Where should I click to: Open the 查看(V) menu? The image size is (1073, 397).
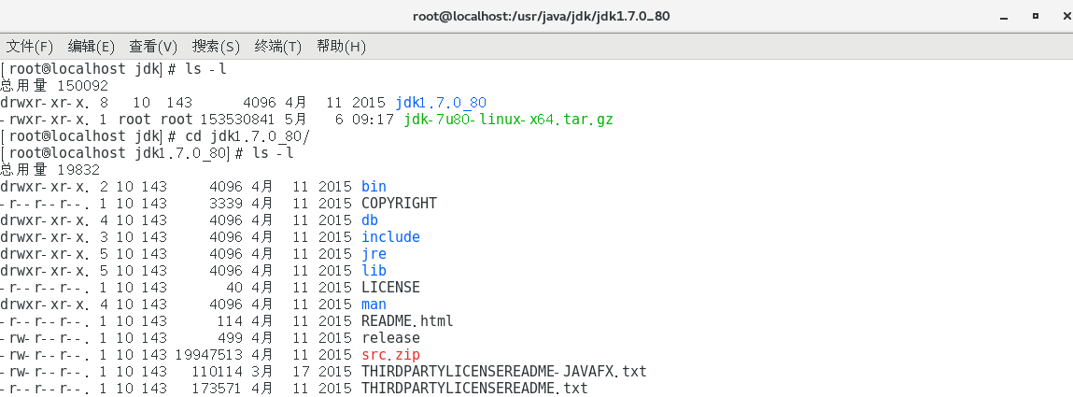(153, 47)
